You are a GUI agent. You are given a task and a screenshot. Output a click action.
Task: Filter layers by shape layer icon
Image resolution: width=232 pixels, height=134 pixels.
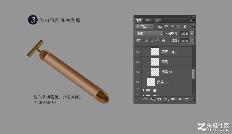(x=179, y=26)
